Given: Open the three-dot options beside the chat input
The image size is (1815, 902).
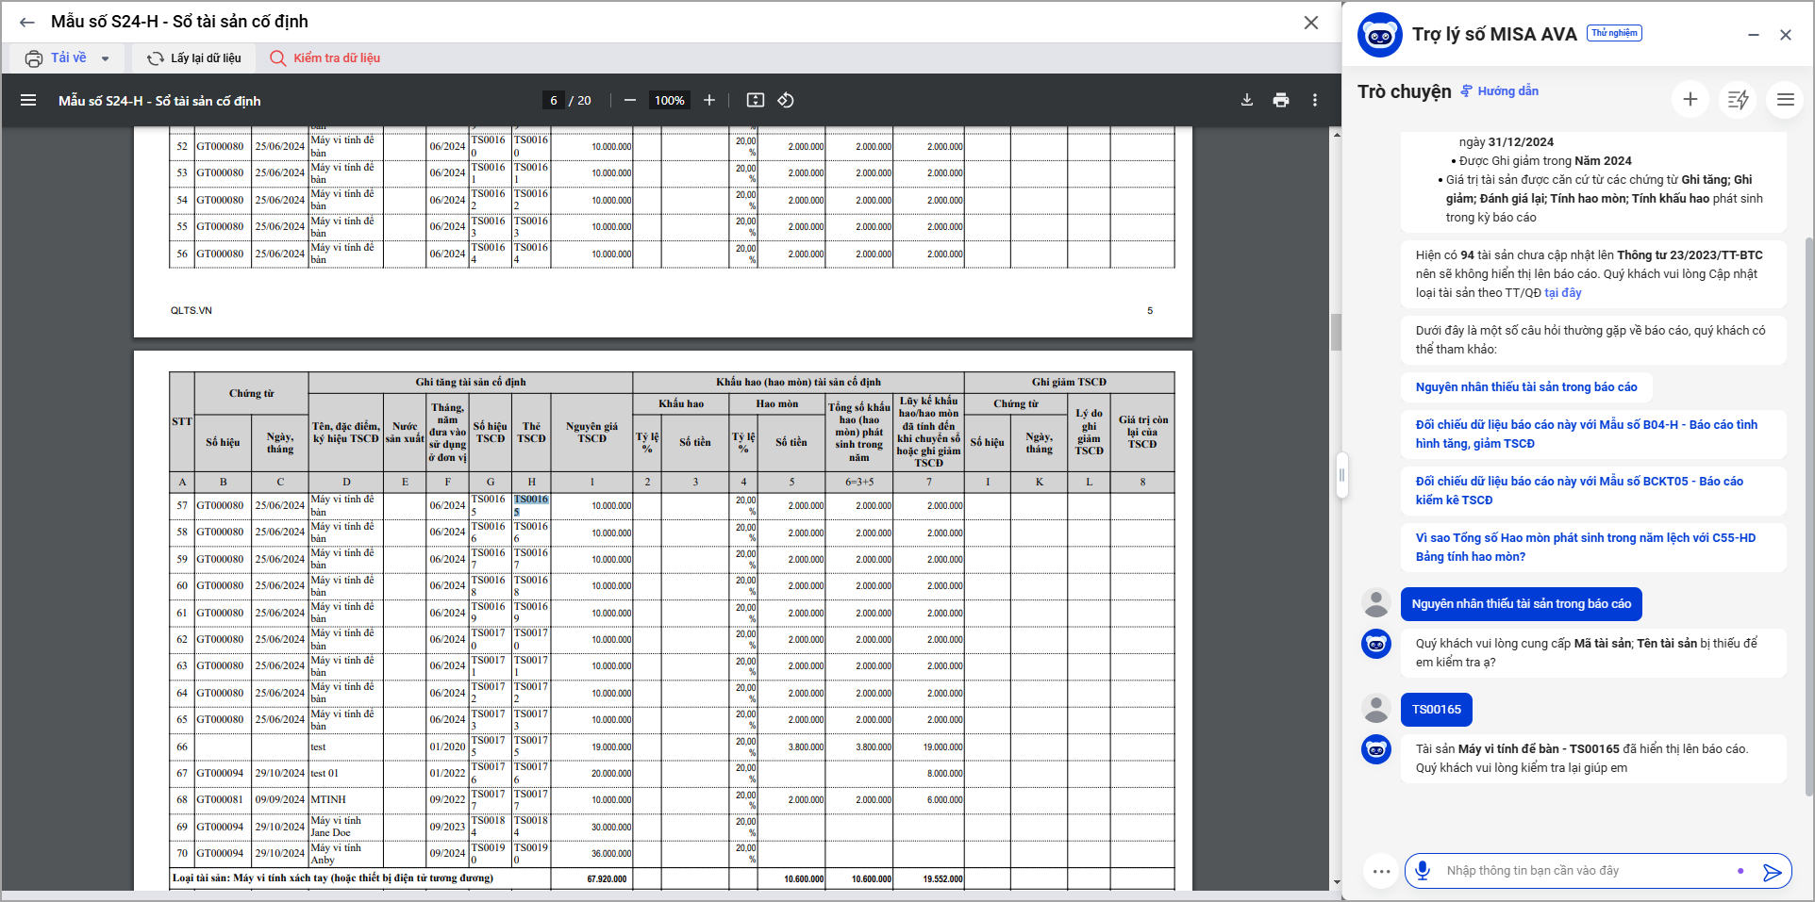Looking at the screenshot, I should pyautogui.click(x=1381, y=871).
